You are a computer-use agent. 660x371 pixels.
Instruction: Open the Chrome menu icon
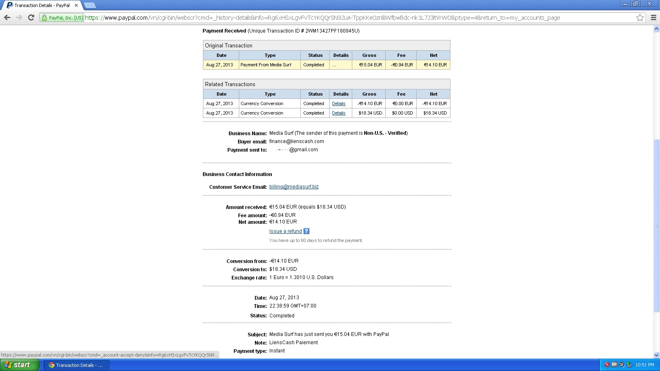(653, 18)
